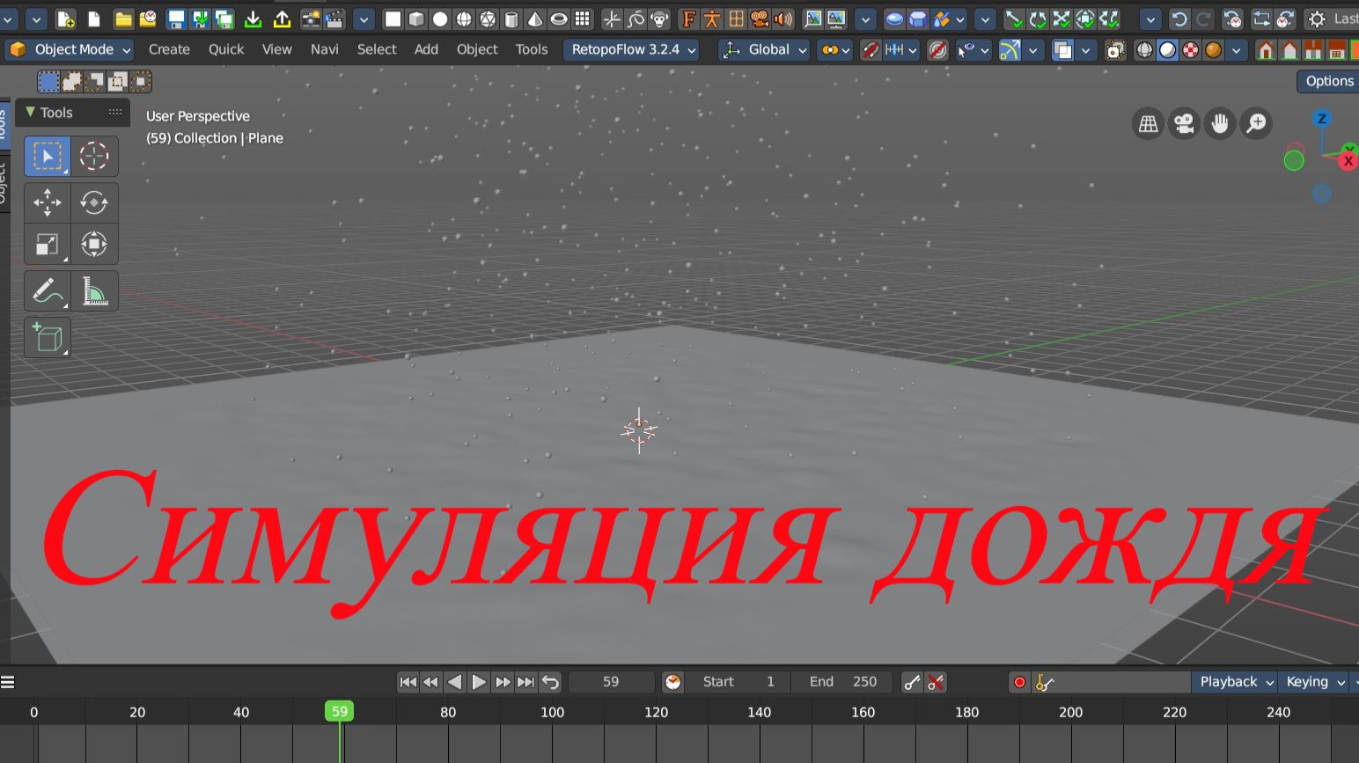Click the viewport zoom magnifier gizmo

1256,124
